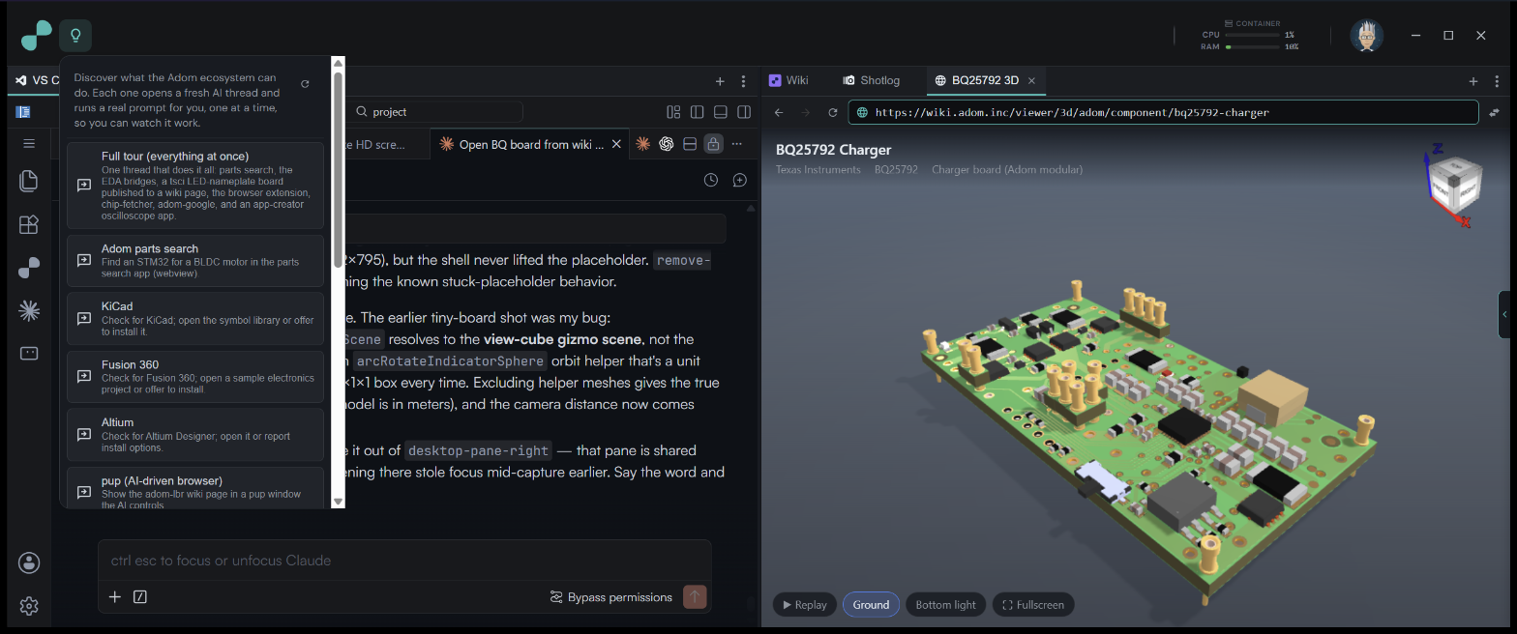Start a new chat with plus bubble icon
Viewport: 1517px width, 634px height.
coord(739,180)
